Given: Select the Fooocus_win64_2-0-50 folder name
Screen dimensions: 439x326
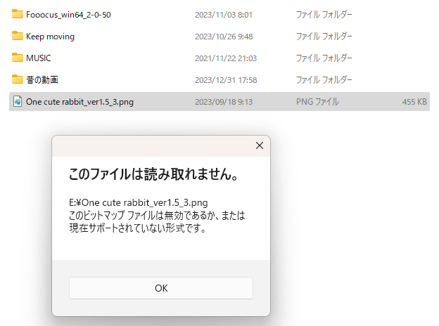Looking at the screenshot, I should click(68, 15).
